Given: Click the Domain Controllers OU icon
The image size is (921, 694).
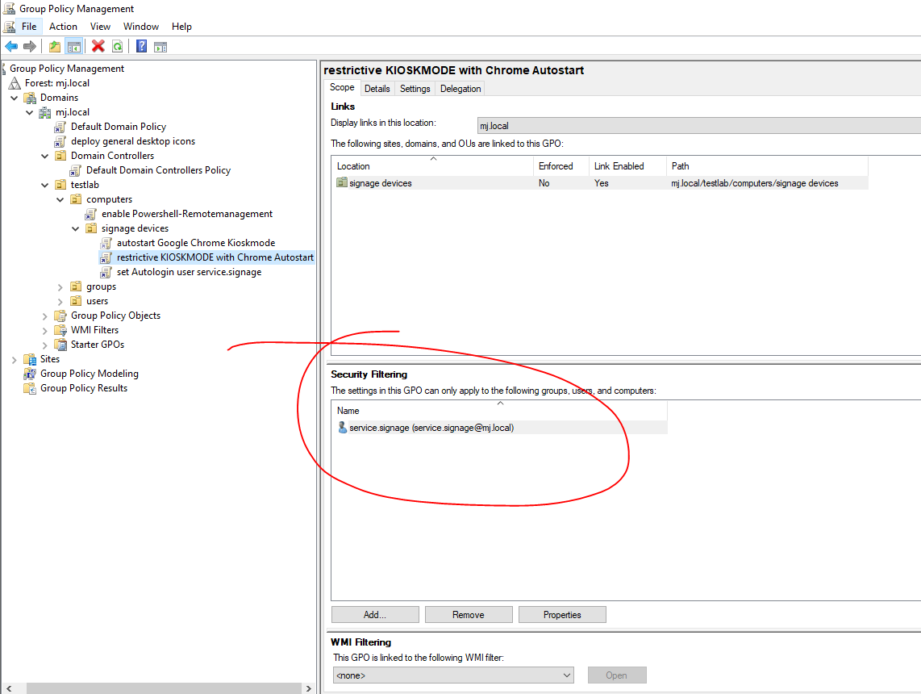Looking at the screenshot, I should tap(60, 156).
